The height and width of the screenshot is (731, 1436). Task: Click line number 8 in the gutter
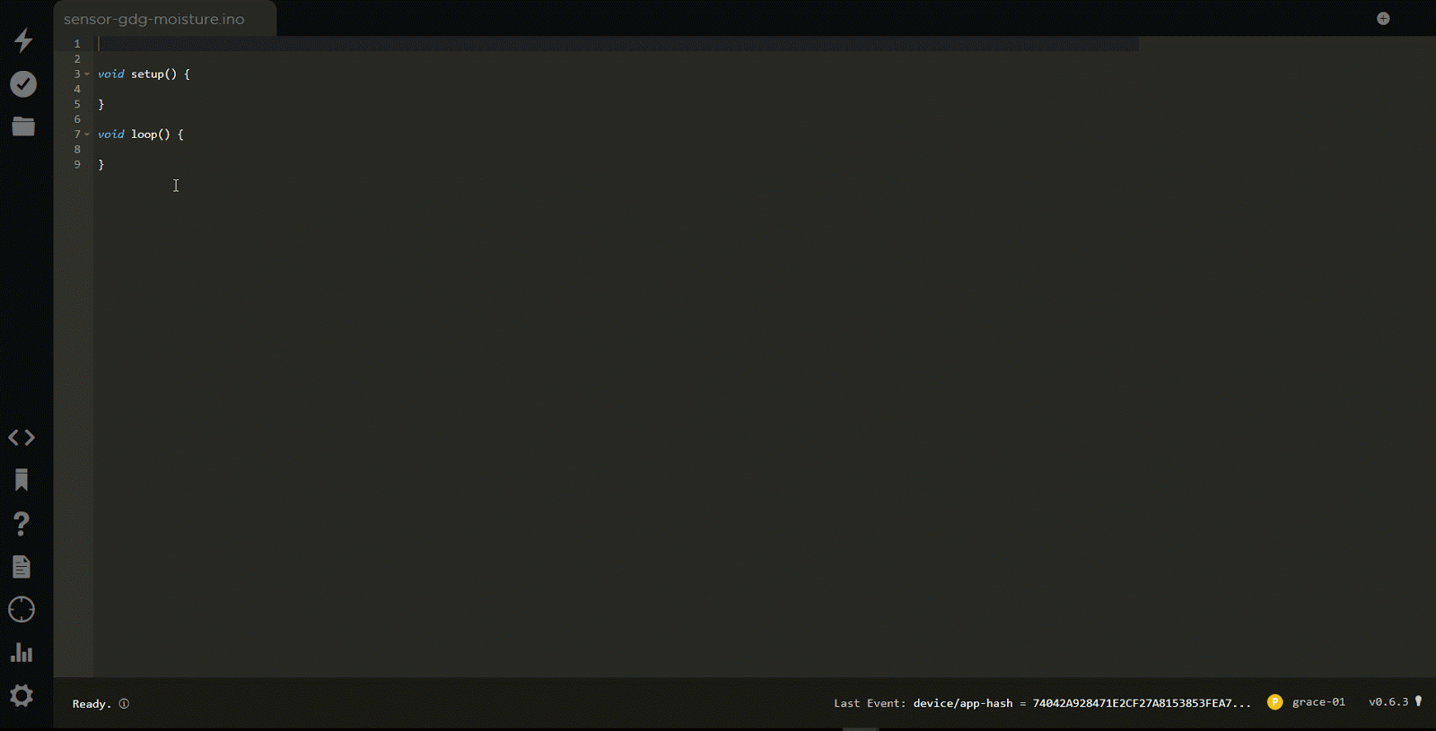(x=77, y=149)
